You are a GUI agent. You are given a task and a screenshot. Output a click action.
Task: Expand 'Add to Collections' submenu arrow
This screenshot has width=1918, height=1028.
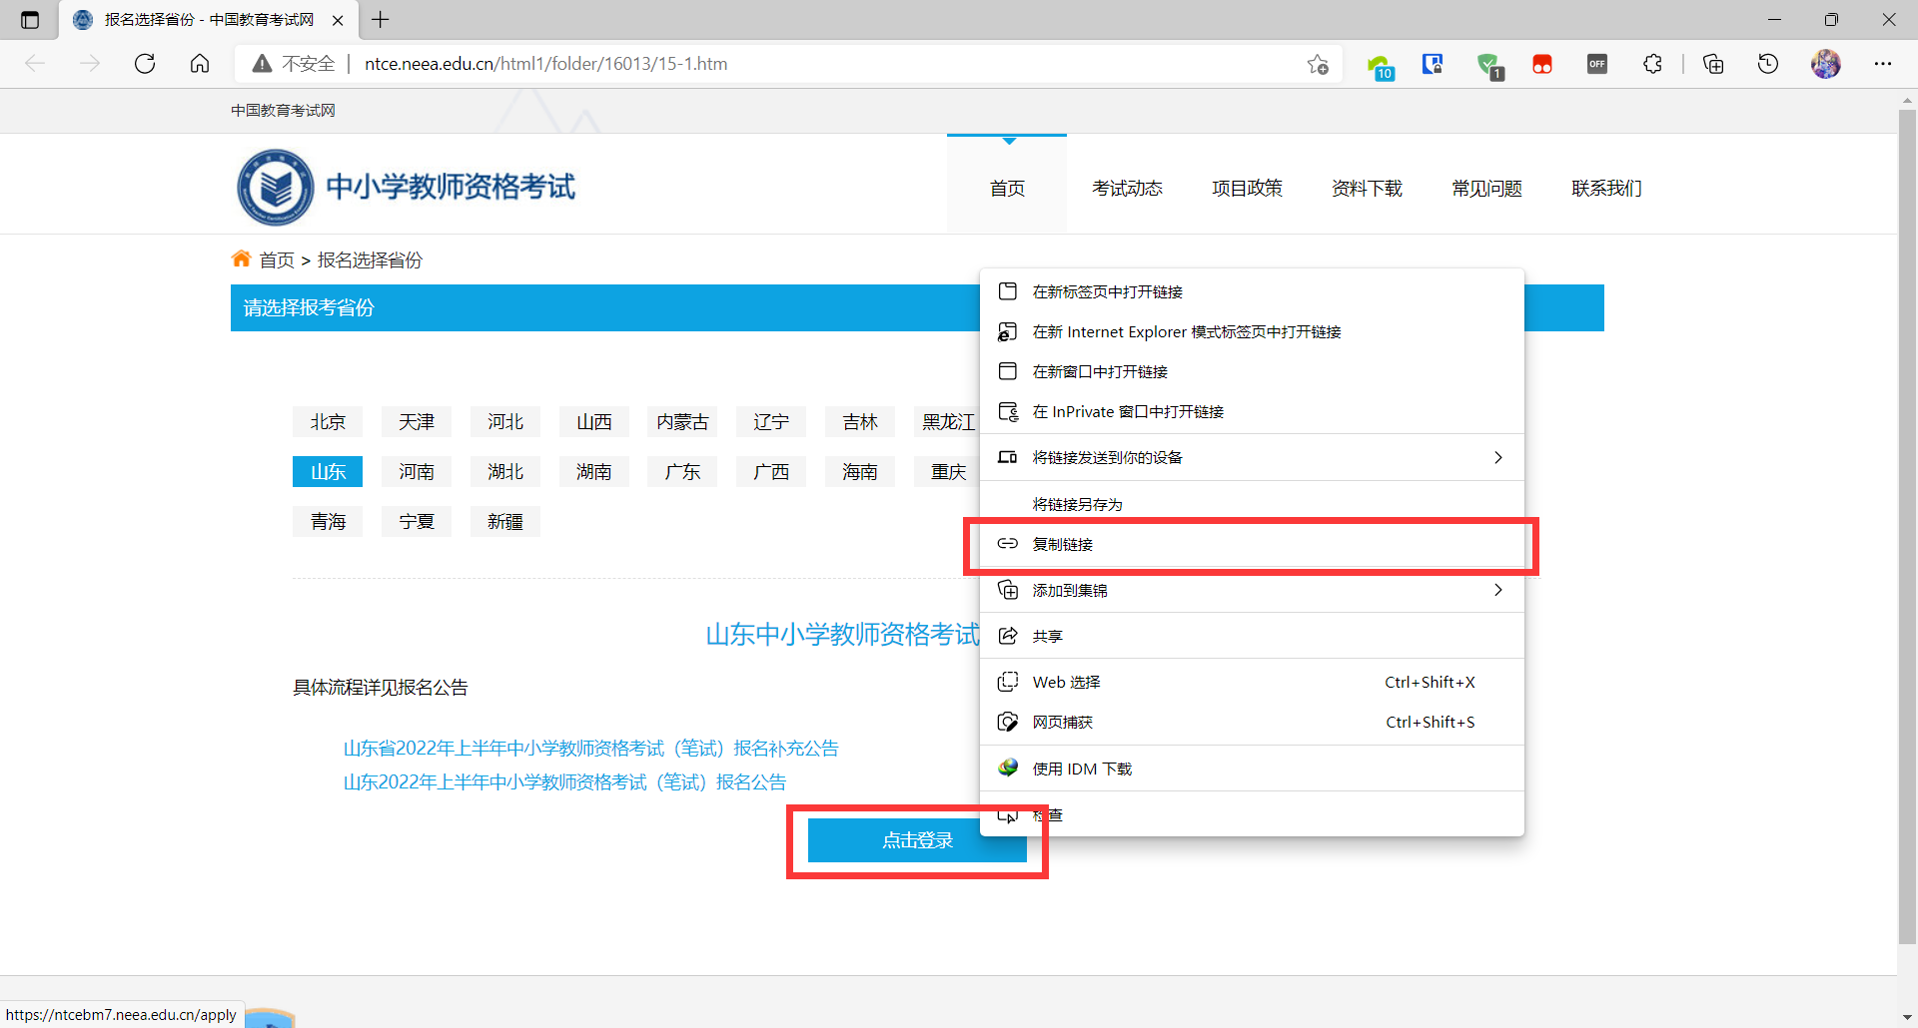click(x=1497, y=590)
